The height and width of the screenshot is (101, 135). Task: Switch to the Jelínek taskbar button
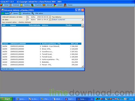point(58,99)
